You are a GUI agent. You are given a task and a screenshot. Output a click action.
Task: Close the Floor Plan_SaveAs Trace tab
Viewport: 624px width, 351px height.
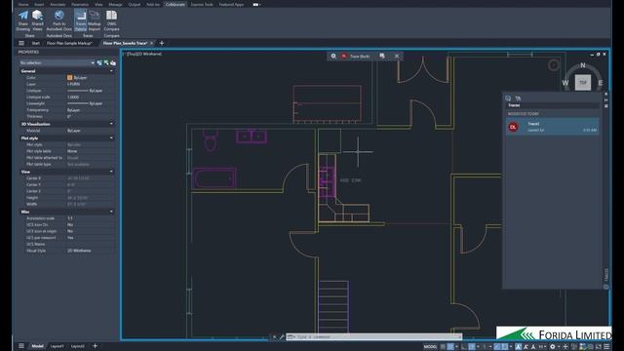click(152, 43)
